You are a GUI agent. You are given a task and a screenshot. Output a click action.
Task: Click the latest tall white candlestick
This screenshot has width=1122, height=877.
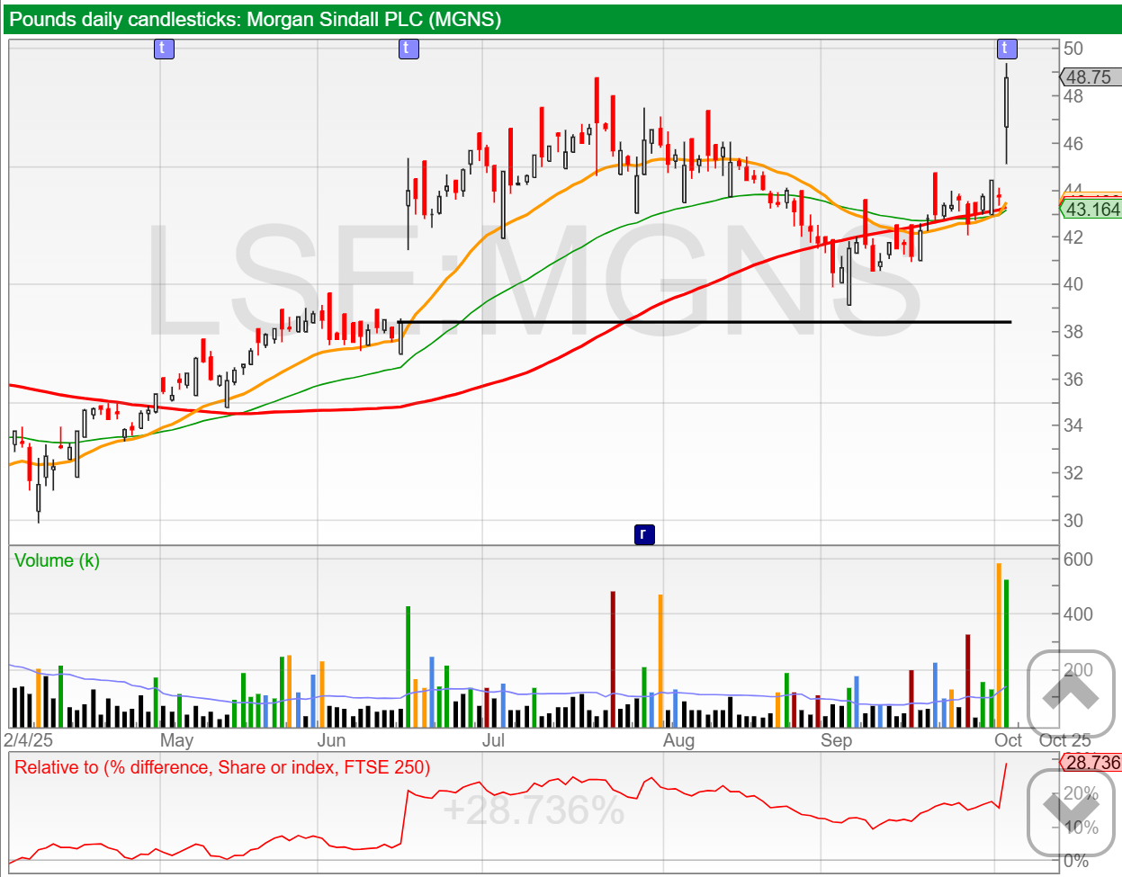tap(1006, 103)
